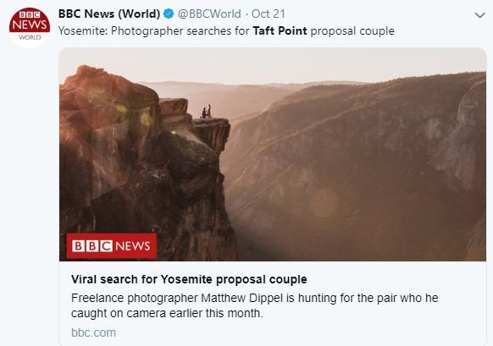The height and width of the screenshot is (346, 493).
Task: Open the BBC News World profile avatar
Action: [x=30, y=28]
